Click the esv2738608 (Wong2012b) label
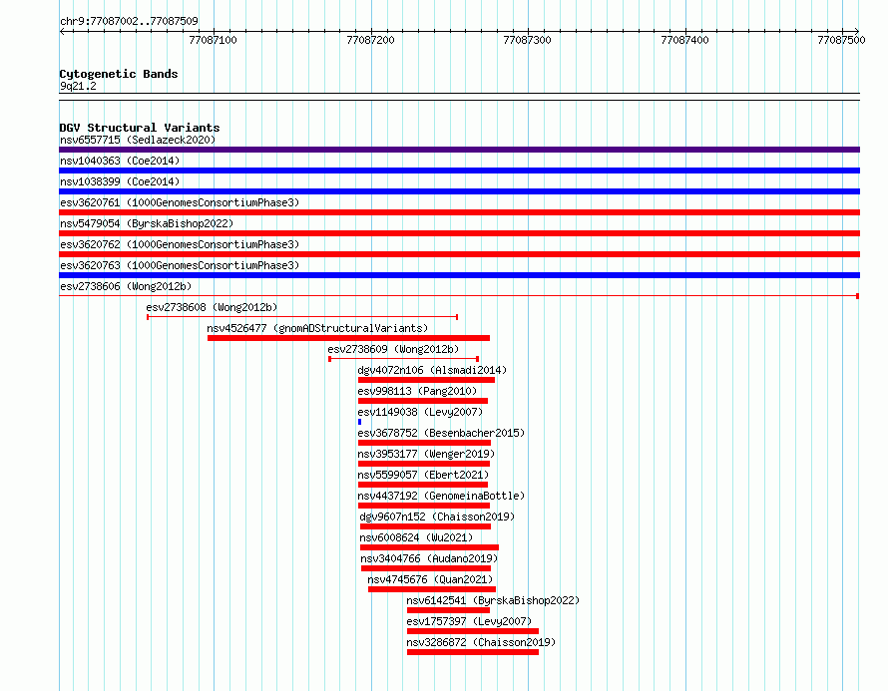The image size is (888, 691). click(212, 307)
